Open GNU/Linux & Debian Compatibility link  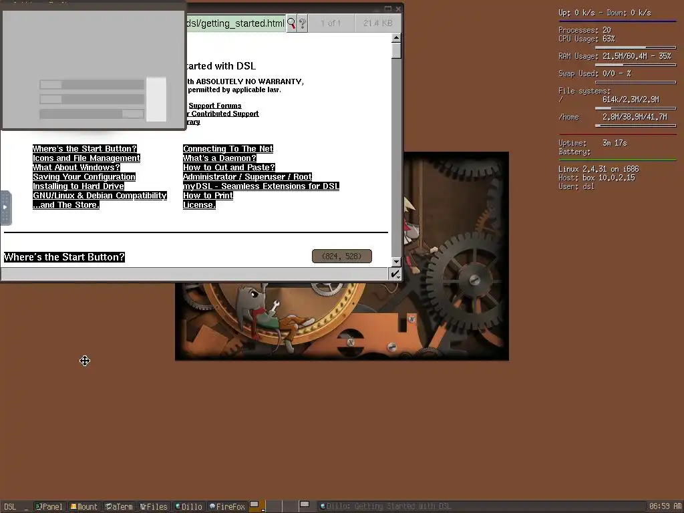pos(100,196)
